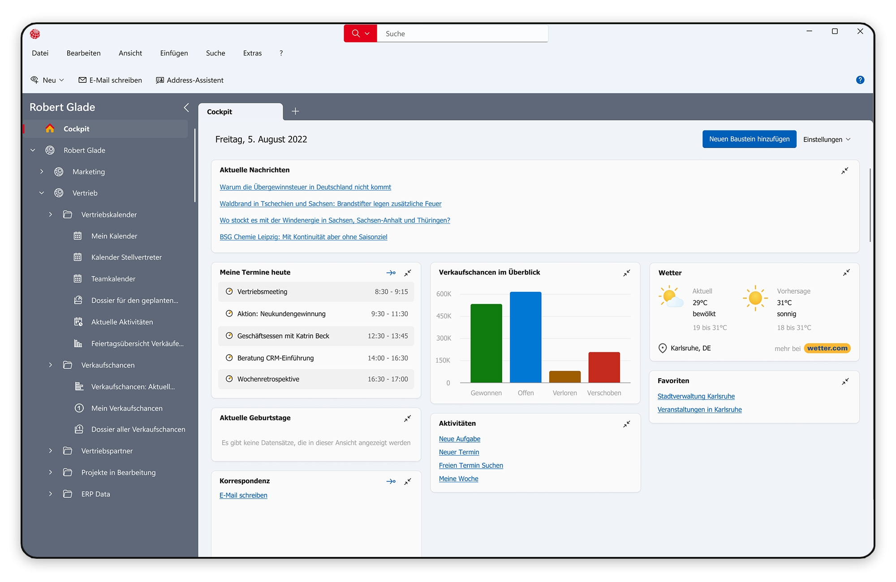
Task: Collapse the Aktuelle Nachrichten widget
Action: pyautogui.click(x=844, y=171)
